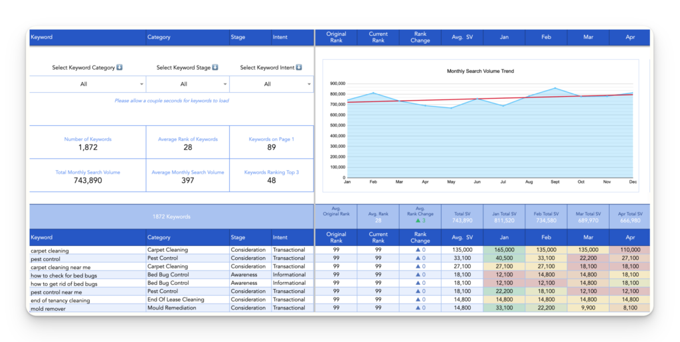Click rank change triangle in mold remover row
This screenshot has height=342, width=680.
418,308
